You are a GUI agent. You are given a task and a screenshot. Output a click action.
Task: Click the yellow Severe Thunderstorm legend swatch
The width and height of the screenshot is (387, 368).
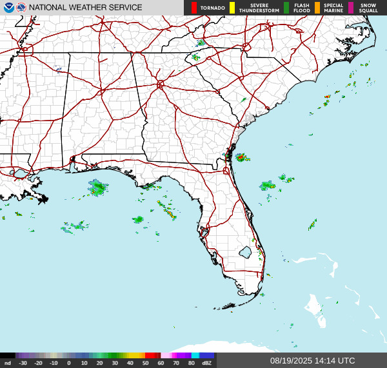pos(232,8)
